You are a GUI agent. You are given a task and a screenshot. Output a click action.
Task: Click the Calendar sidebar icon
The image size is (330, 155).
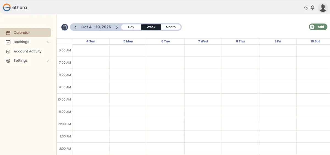click(x=8, y=33)
